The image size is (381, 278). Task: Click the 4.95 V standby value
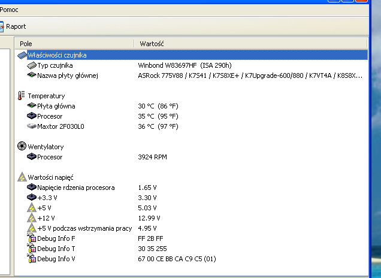point(147,228)
